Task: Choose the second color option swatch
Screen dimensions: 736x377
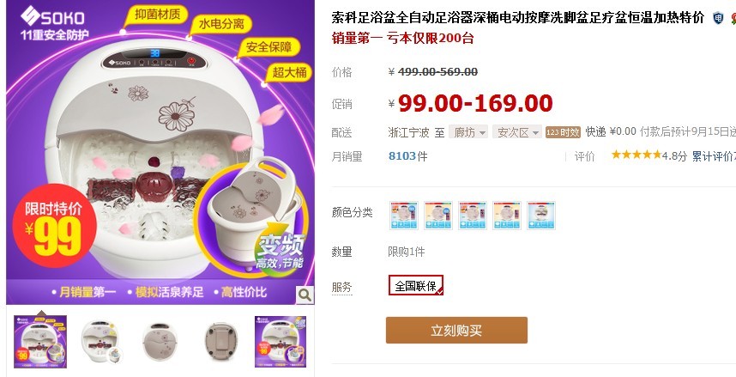Action: (438, 216)
